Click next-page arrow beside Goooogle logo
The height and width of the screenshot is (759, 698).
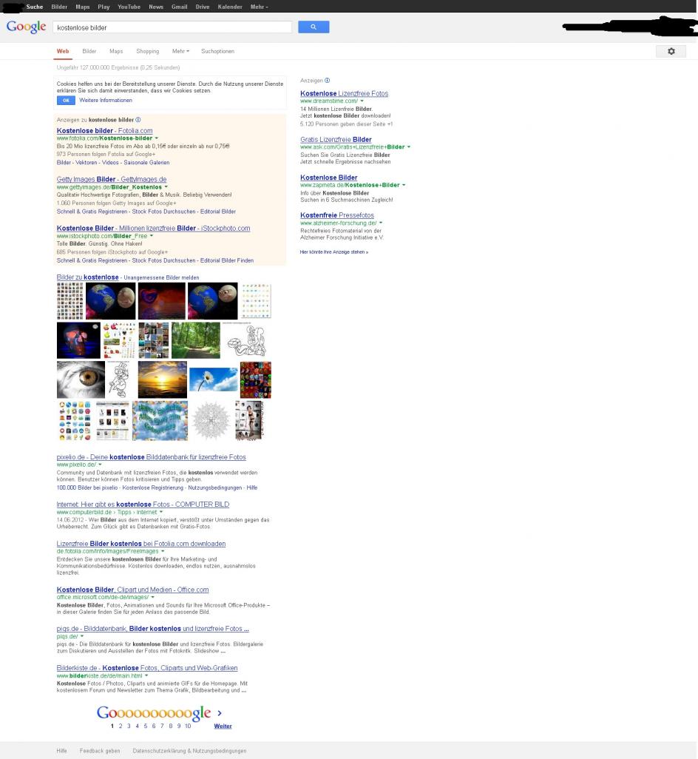(220, 713)
